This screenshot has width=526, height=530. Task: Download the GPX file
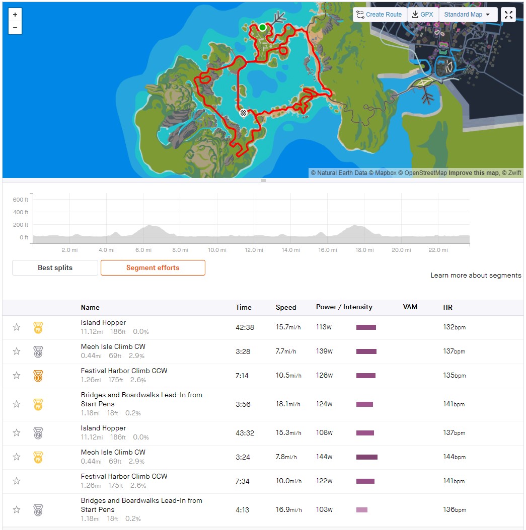coord(422,15)
